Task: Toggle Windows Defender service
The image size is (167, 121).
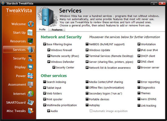Action: tap(49, 62)
